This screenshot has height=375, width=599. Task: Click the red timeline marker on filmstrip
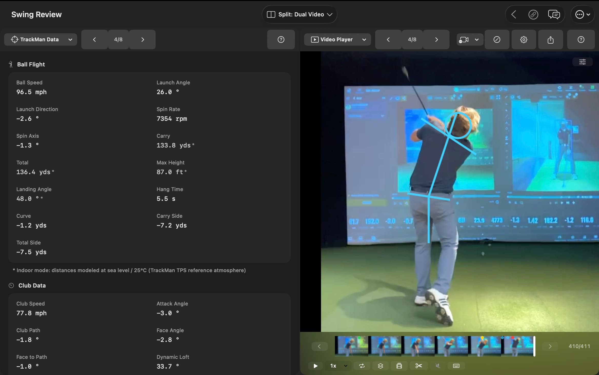tap(512, 338)
